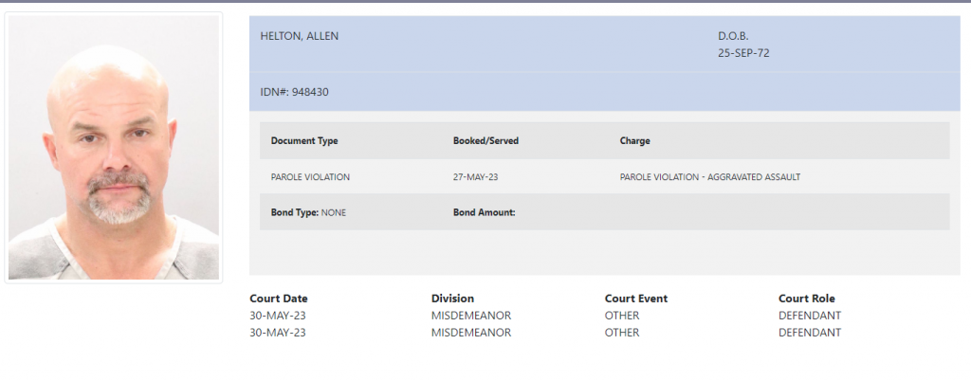The image size is (971, 381).
Task: Click the D.O.B. label
Action: [733, 36]
